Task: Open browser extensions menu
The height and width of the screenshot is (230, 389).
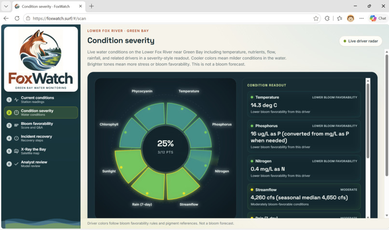Action: [327, 18]
